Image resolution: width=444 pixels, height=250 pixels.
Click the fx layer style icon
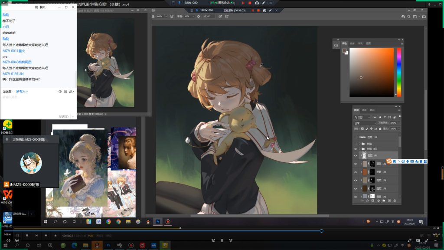pyautogui.click(x=367, y=201)
